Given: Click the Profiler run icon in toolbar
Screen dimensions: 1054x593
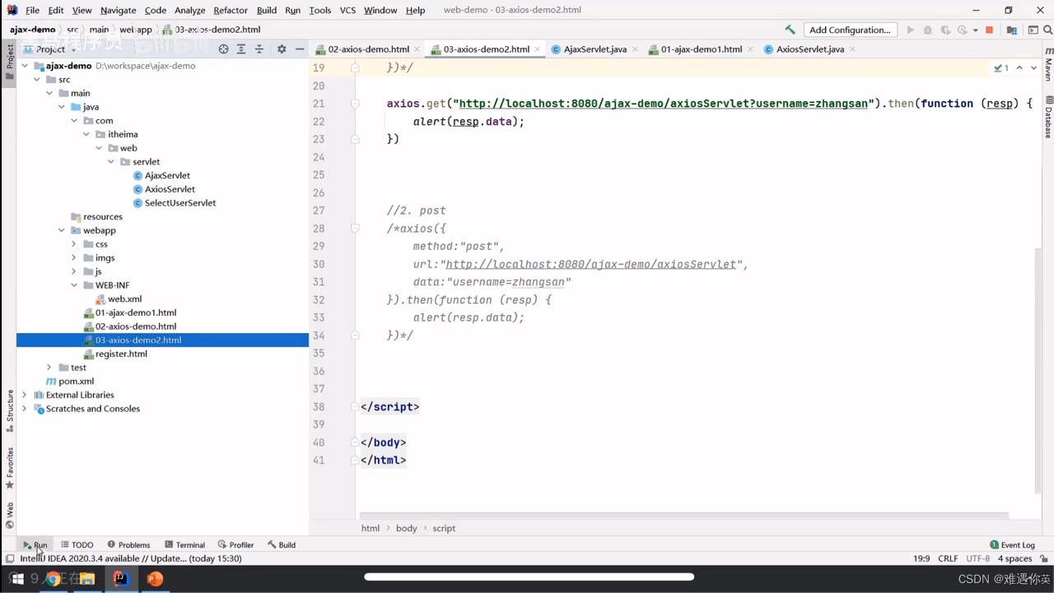Looking at the screenshot, I should coord(962,30).
